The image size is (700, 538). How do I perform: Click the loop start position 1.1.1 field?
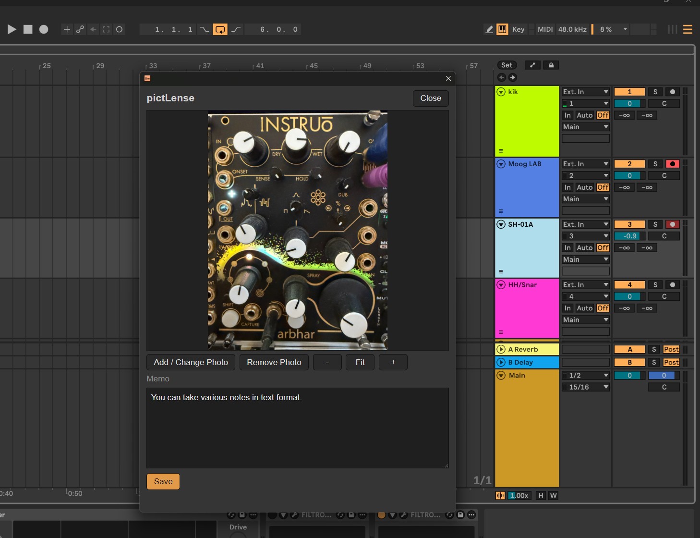[168, 29]
